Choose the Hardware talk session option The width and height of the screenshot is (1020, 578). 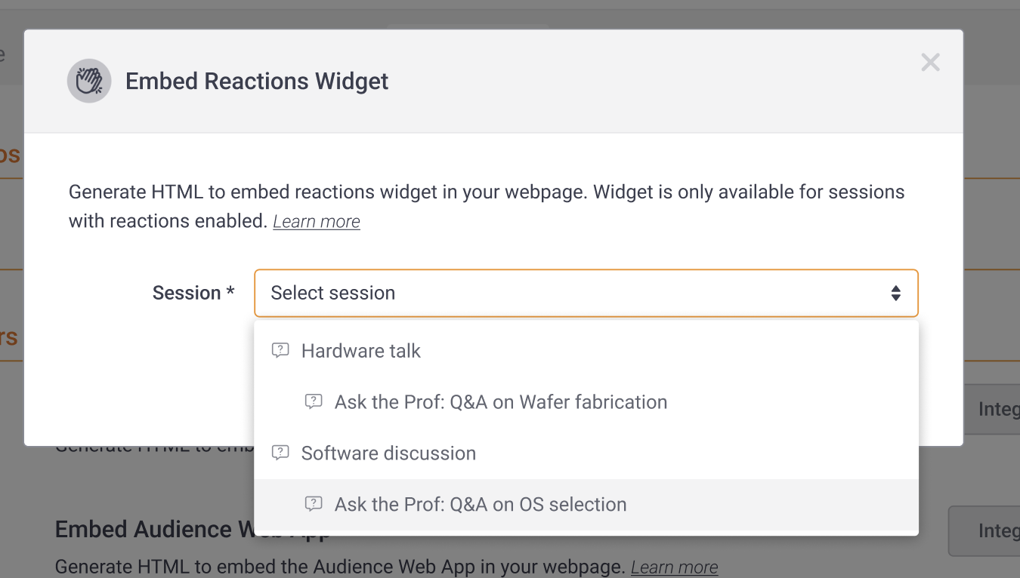point(360,351)
